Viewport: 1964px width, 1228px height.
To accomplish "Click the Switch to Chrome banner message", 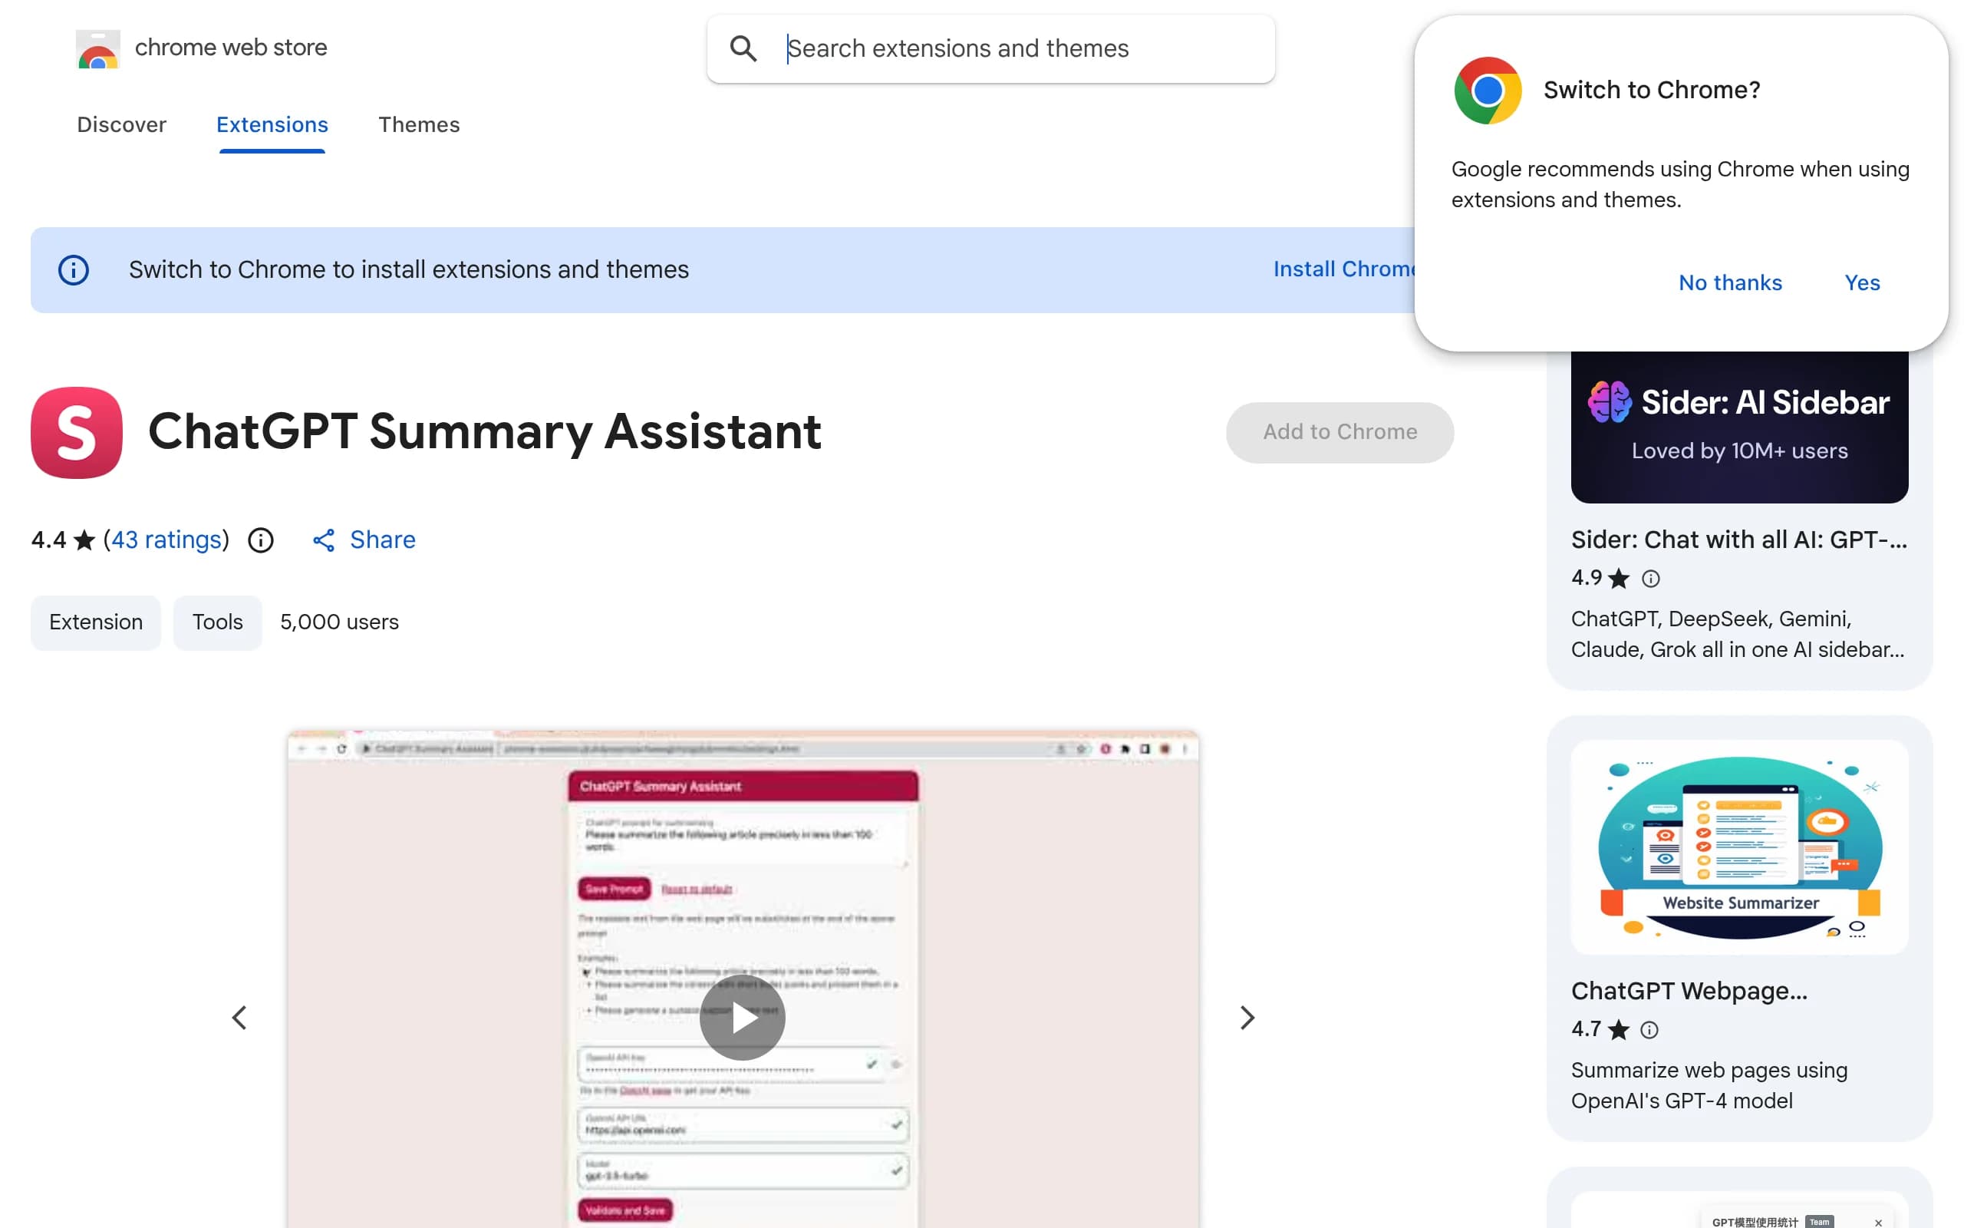I will coord(409,269).
